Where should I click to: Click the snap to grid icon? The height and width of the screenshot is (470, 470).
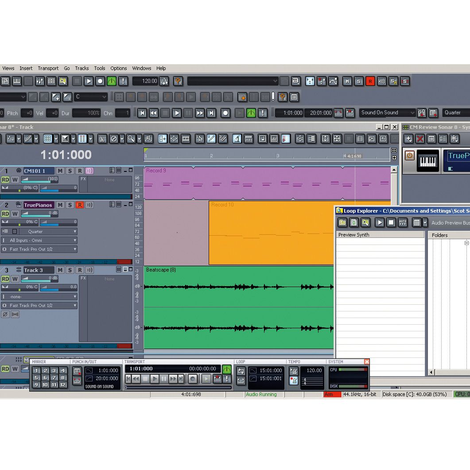(48, 139)
